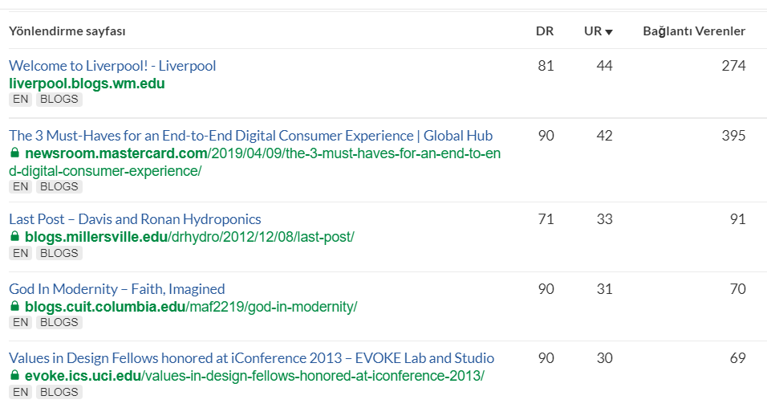
Task: Select referring count 274 in Liverpool row
Action: (x=734, y=66)
